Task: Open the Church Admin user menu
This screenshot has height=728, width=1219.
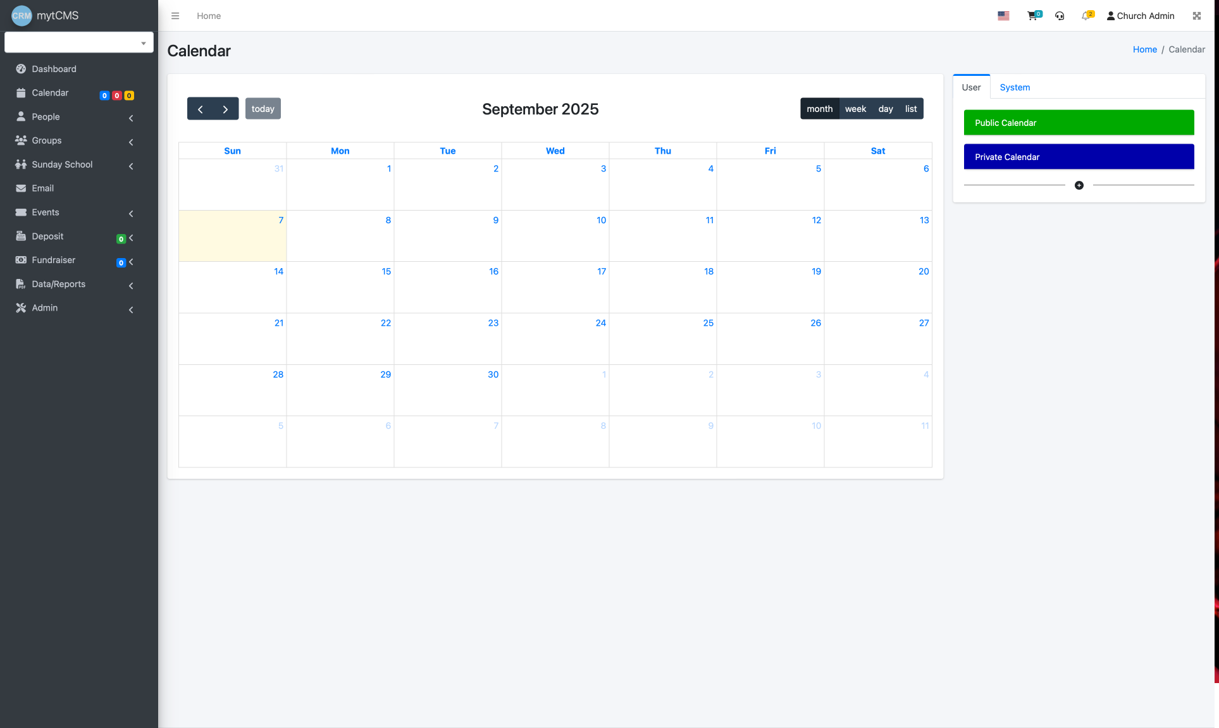Action: [x=1140, y=16]
